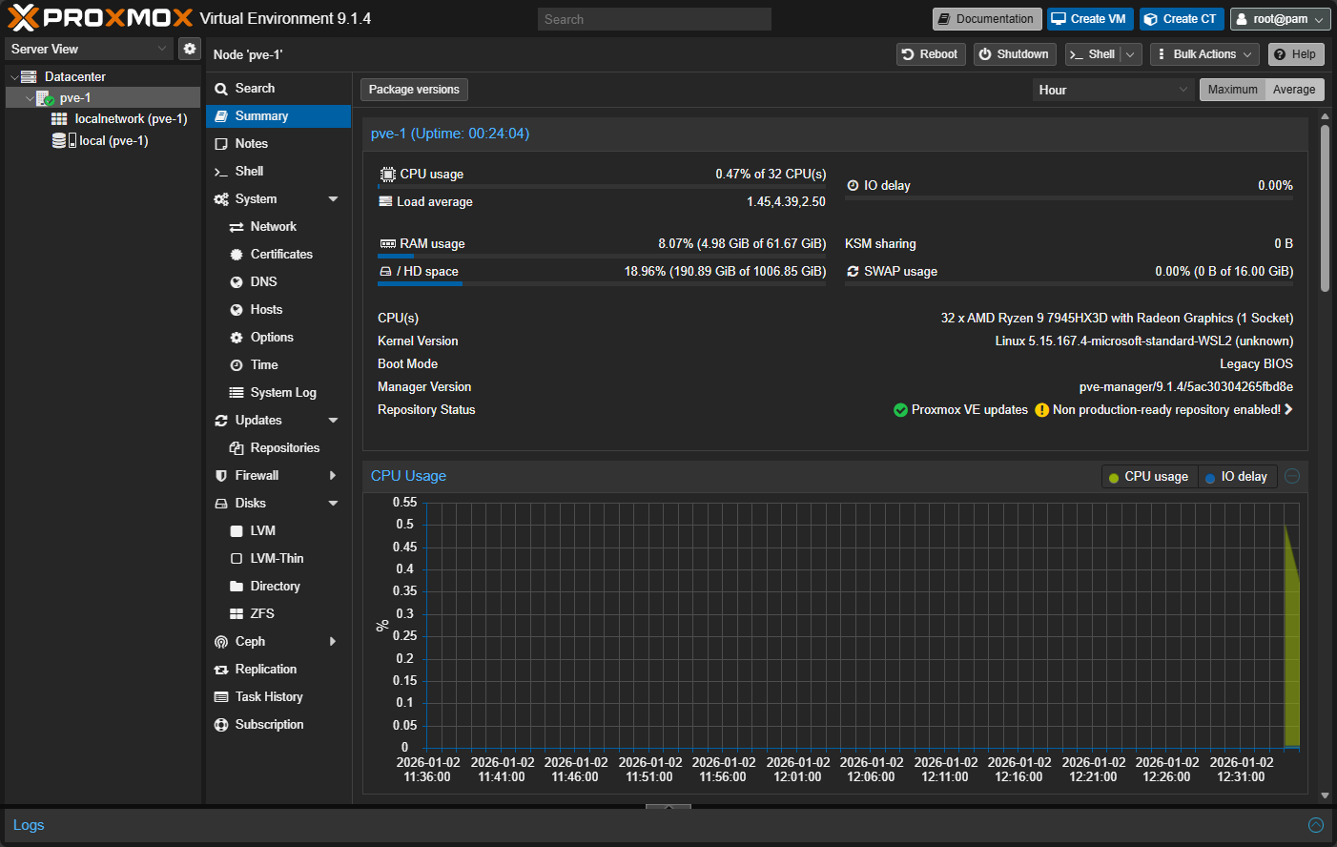Toggle the Maximum graph mode
This screenshot has height=847, width=1337.
coord(1232,90)
